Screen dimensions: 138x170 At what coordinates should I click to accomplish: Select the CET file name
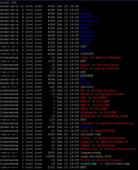[x=83, y=46]
